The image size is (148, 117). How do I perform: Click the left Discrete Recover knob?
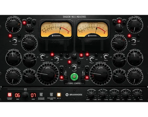29,76
